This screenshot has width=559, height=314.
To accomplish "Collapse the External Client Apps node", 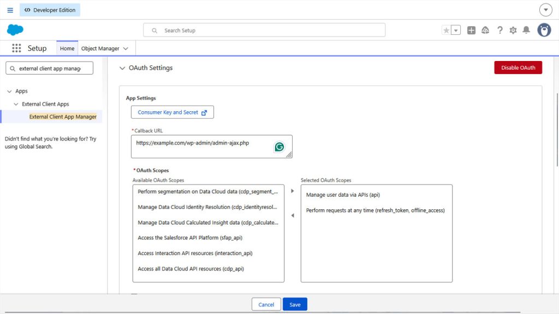I will click(x=16, y=104).
